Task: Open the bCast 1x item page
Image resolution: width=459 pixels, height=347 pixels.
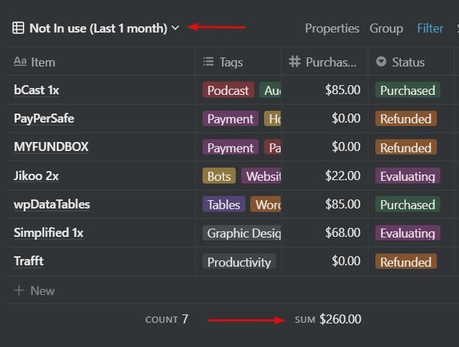Action: tap(36, 90)
